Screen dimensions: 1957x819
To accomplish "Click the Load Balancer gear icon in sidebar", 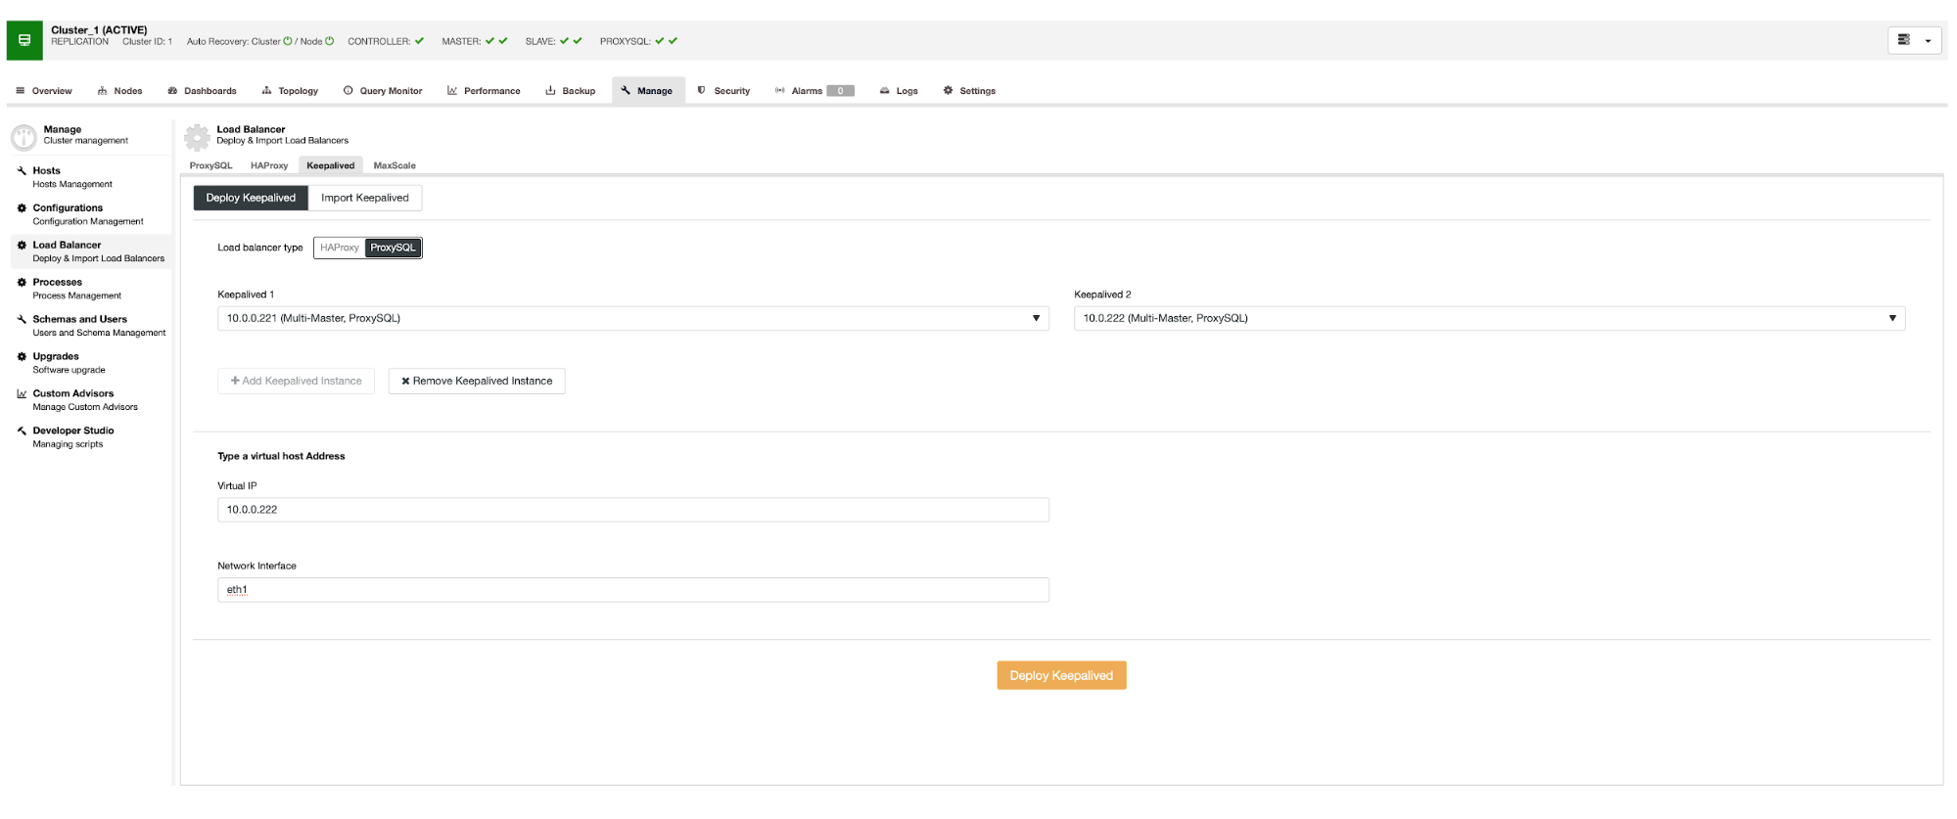I will point(22,245).
